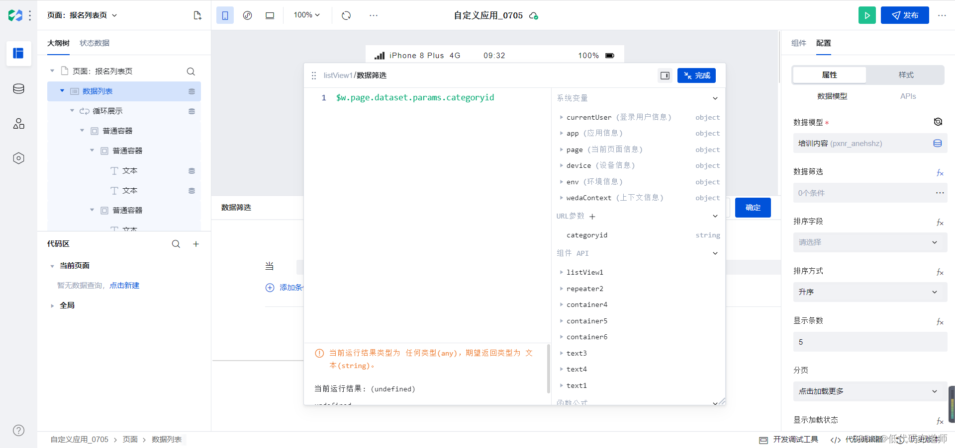
Task: Click the expression code editor line 1
Action: (415, 98)
